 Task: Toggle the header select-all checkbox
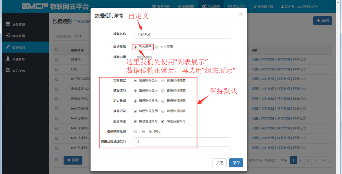57,49
